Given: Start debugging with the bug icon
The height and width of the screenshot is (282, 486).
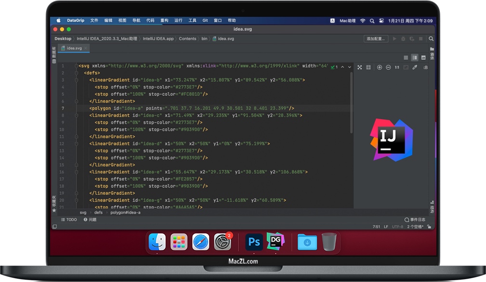Looking at the screenshot, I should pyautogui.click(x=404, y=38).
